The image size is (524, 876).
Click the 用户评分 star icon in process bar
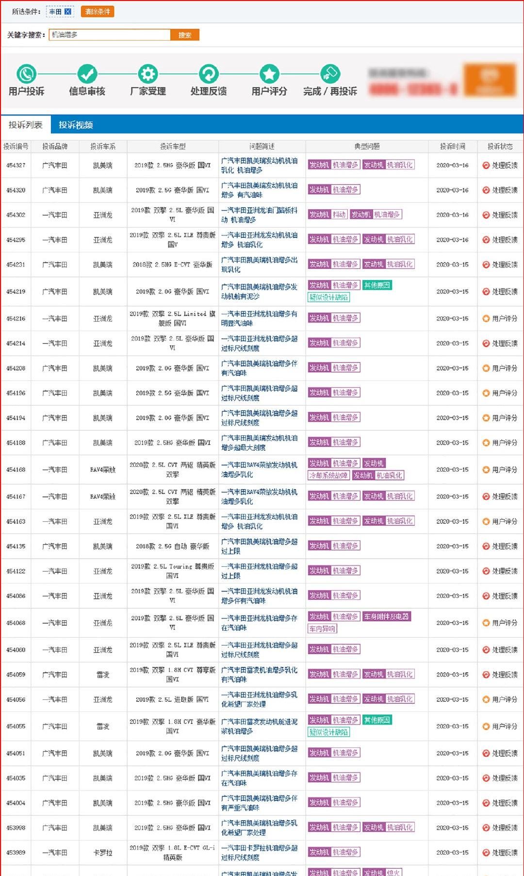[x=269, y=74]
